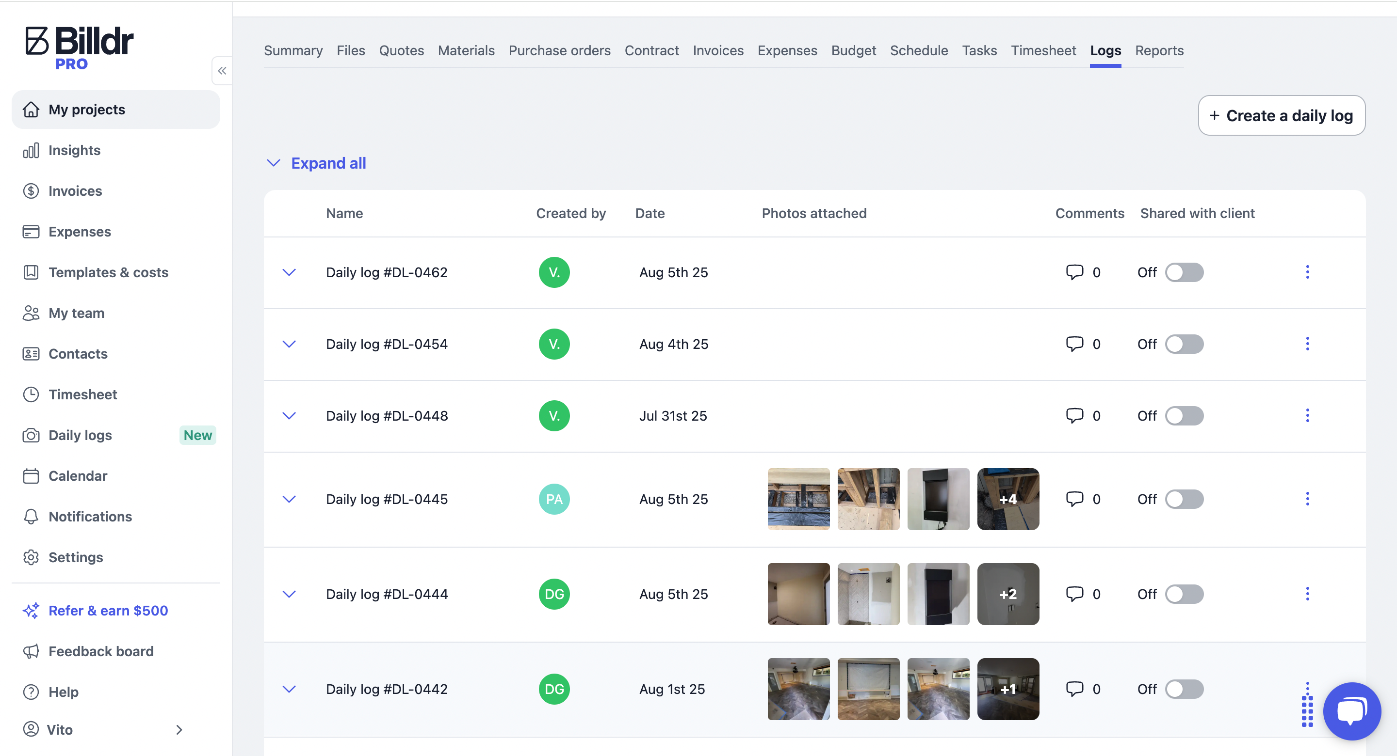Open more options for Daily log #DL-0445
The image size is (1397, 756).
pyautogui.click(x=1307, y=499)
